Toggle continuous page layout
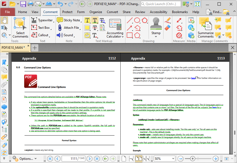This screenshot has width=237, height=163. (131, 159)
